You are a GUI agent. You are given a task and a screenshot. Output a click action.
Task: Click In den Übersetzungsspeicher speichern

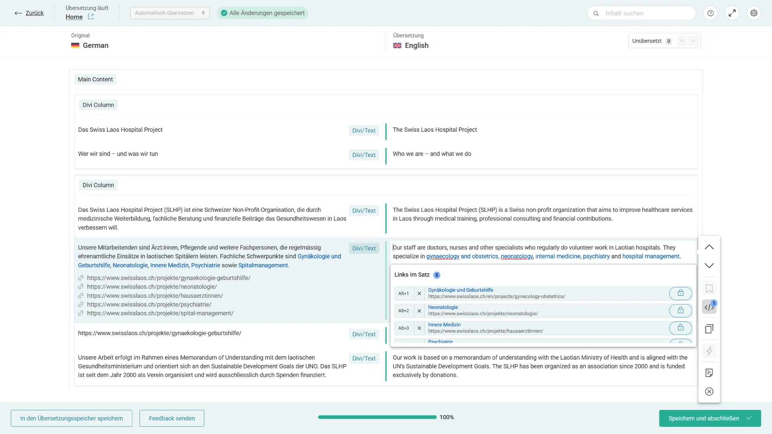coord(72,418)
